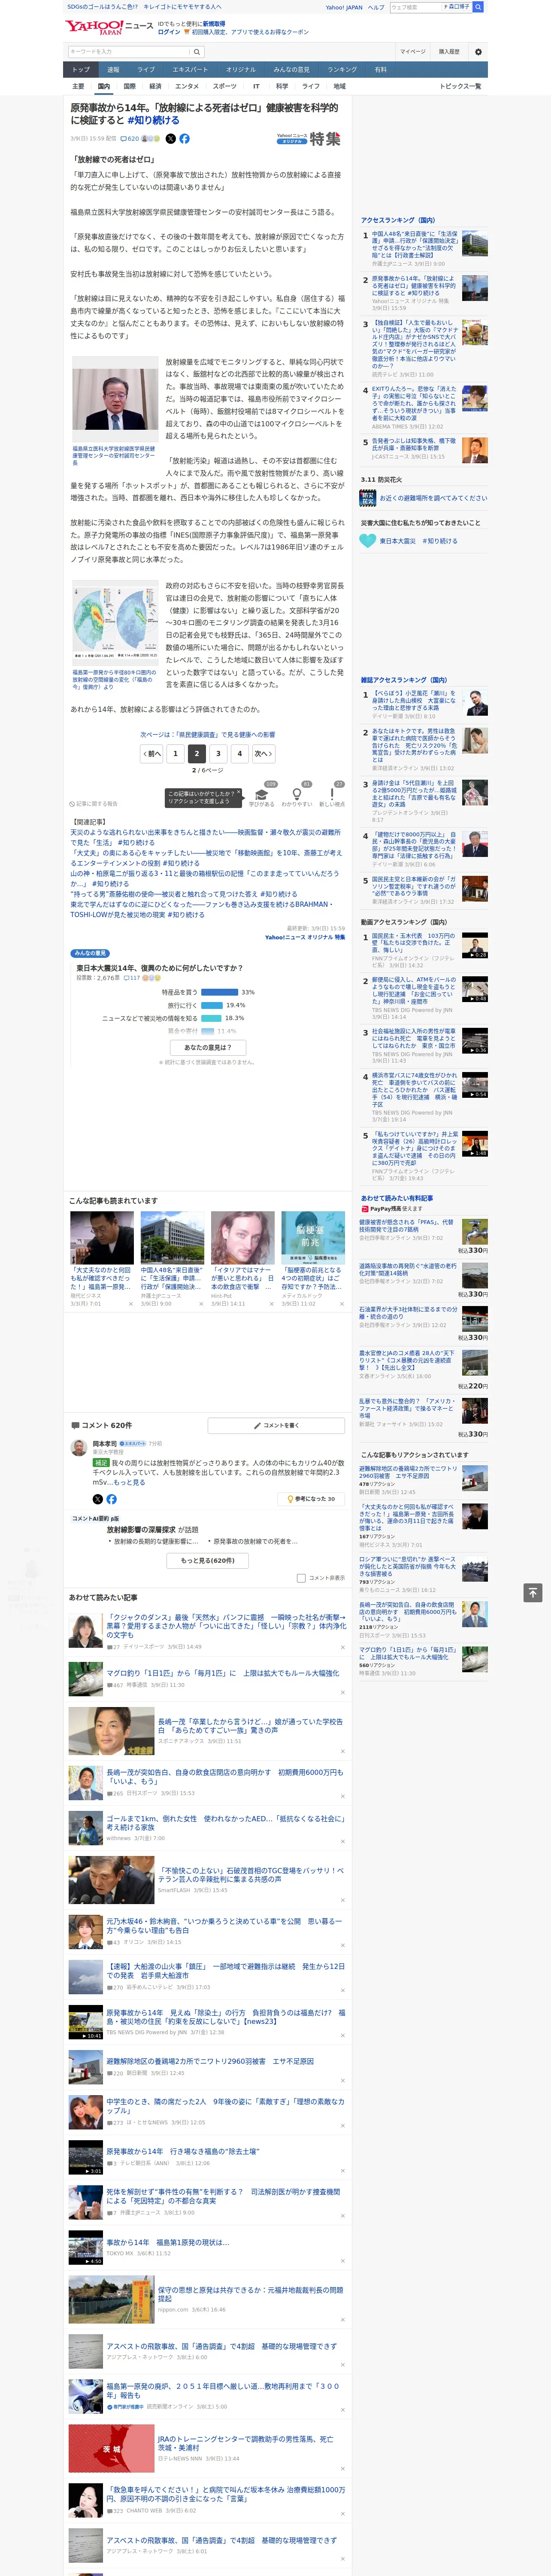Click the ニュースなどで被災地の情報を知る 18.3% bar

(x=211, y=1018)
